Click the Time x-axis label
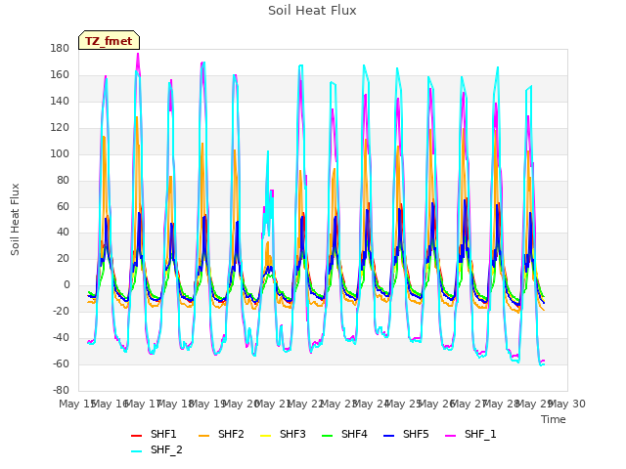Viewport: 626px width, 469px height. tap(554, 419)
